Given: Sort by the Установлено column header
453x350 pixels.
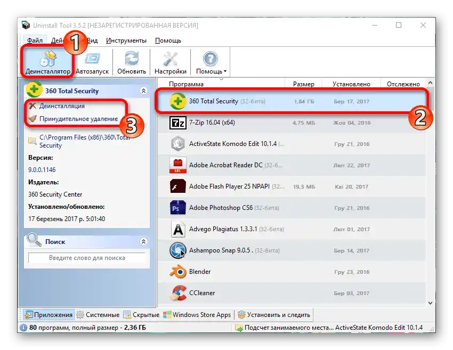Looking at the screenshot, I should click(x=351, y=84).
